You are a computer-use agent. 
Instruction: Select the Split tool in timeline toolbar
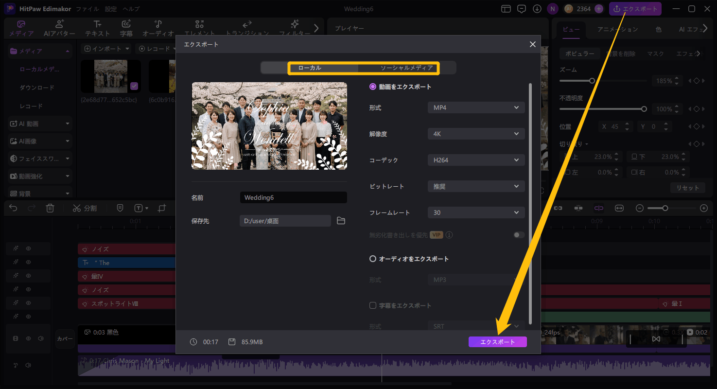pos(86,208)
